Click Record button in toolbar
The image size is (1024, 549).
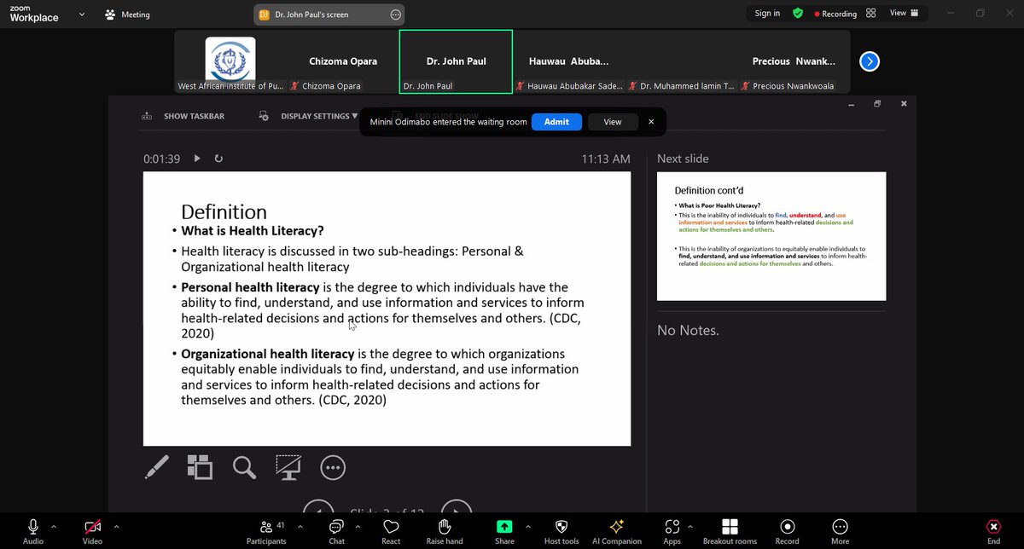point(787,531)
